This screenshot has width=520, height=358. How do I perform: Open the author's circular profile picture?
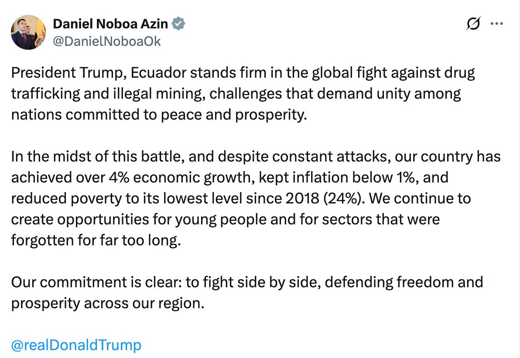pos(28,32)
